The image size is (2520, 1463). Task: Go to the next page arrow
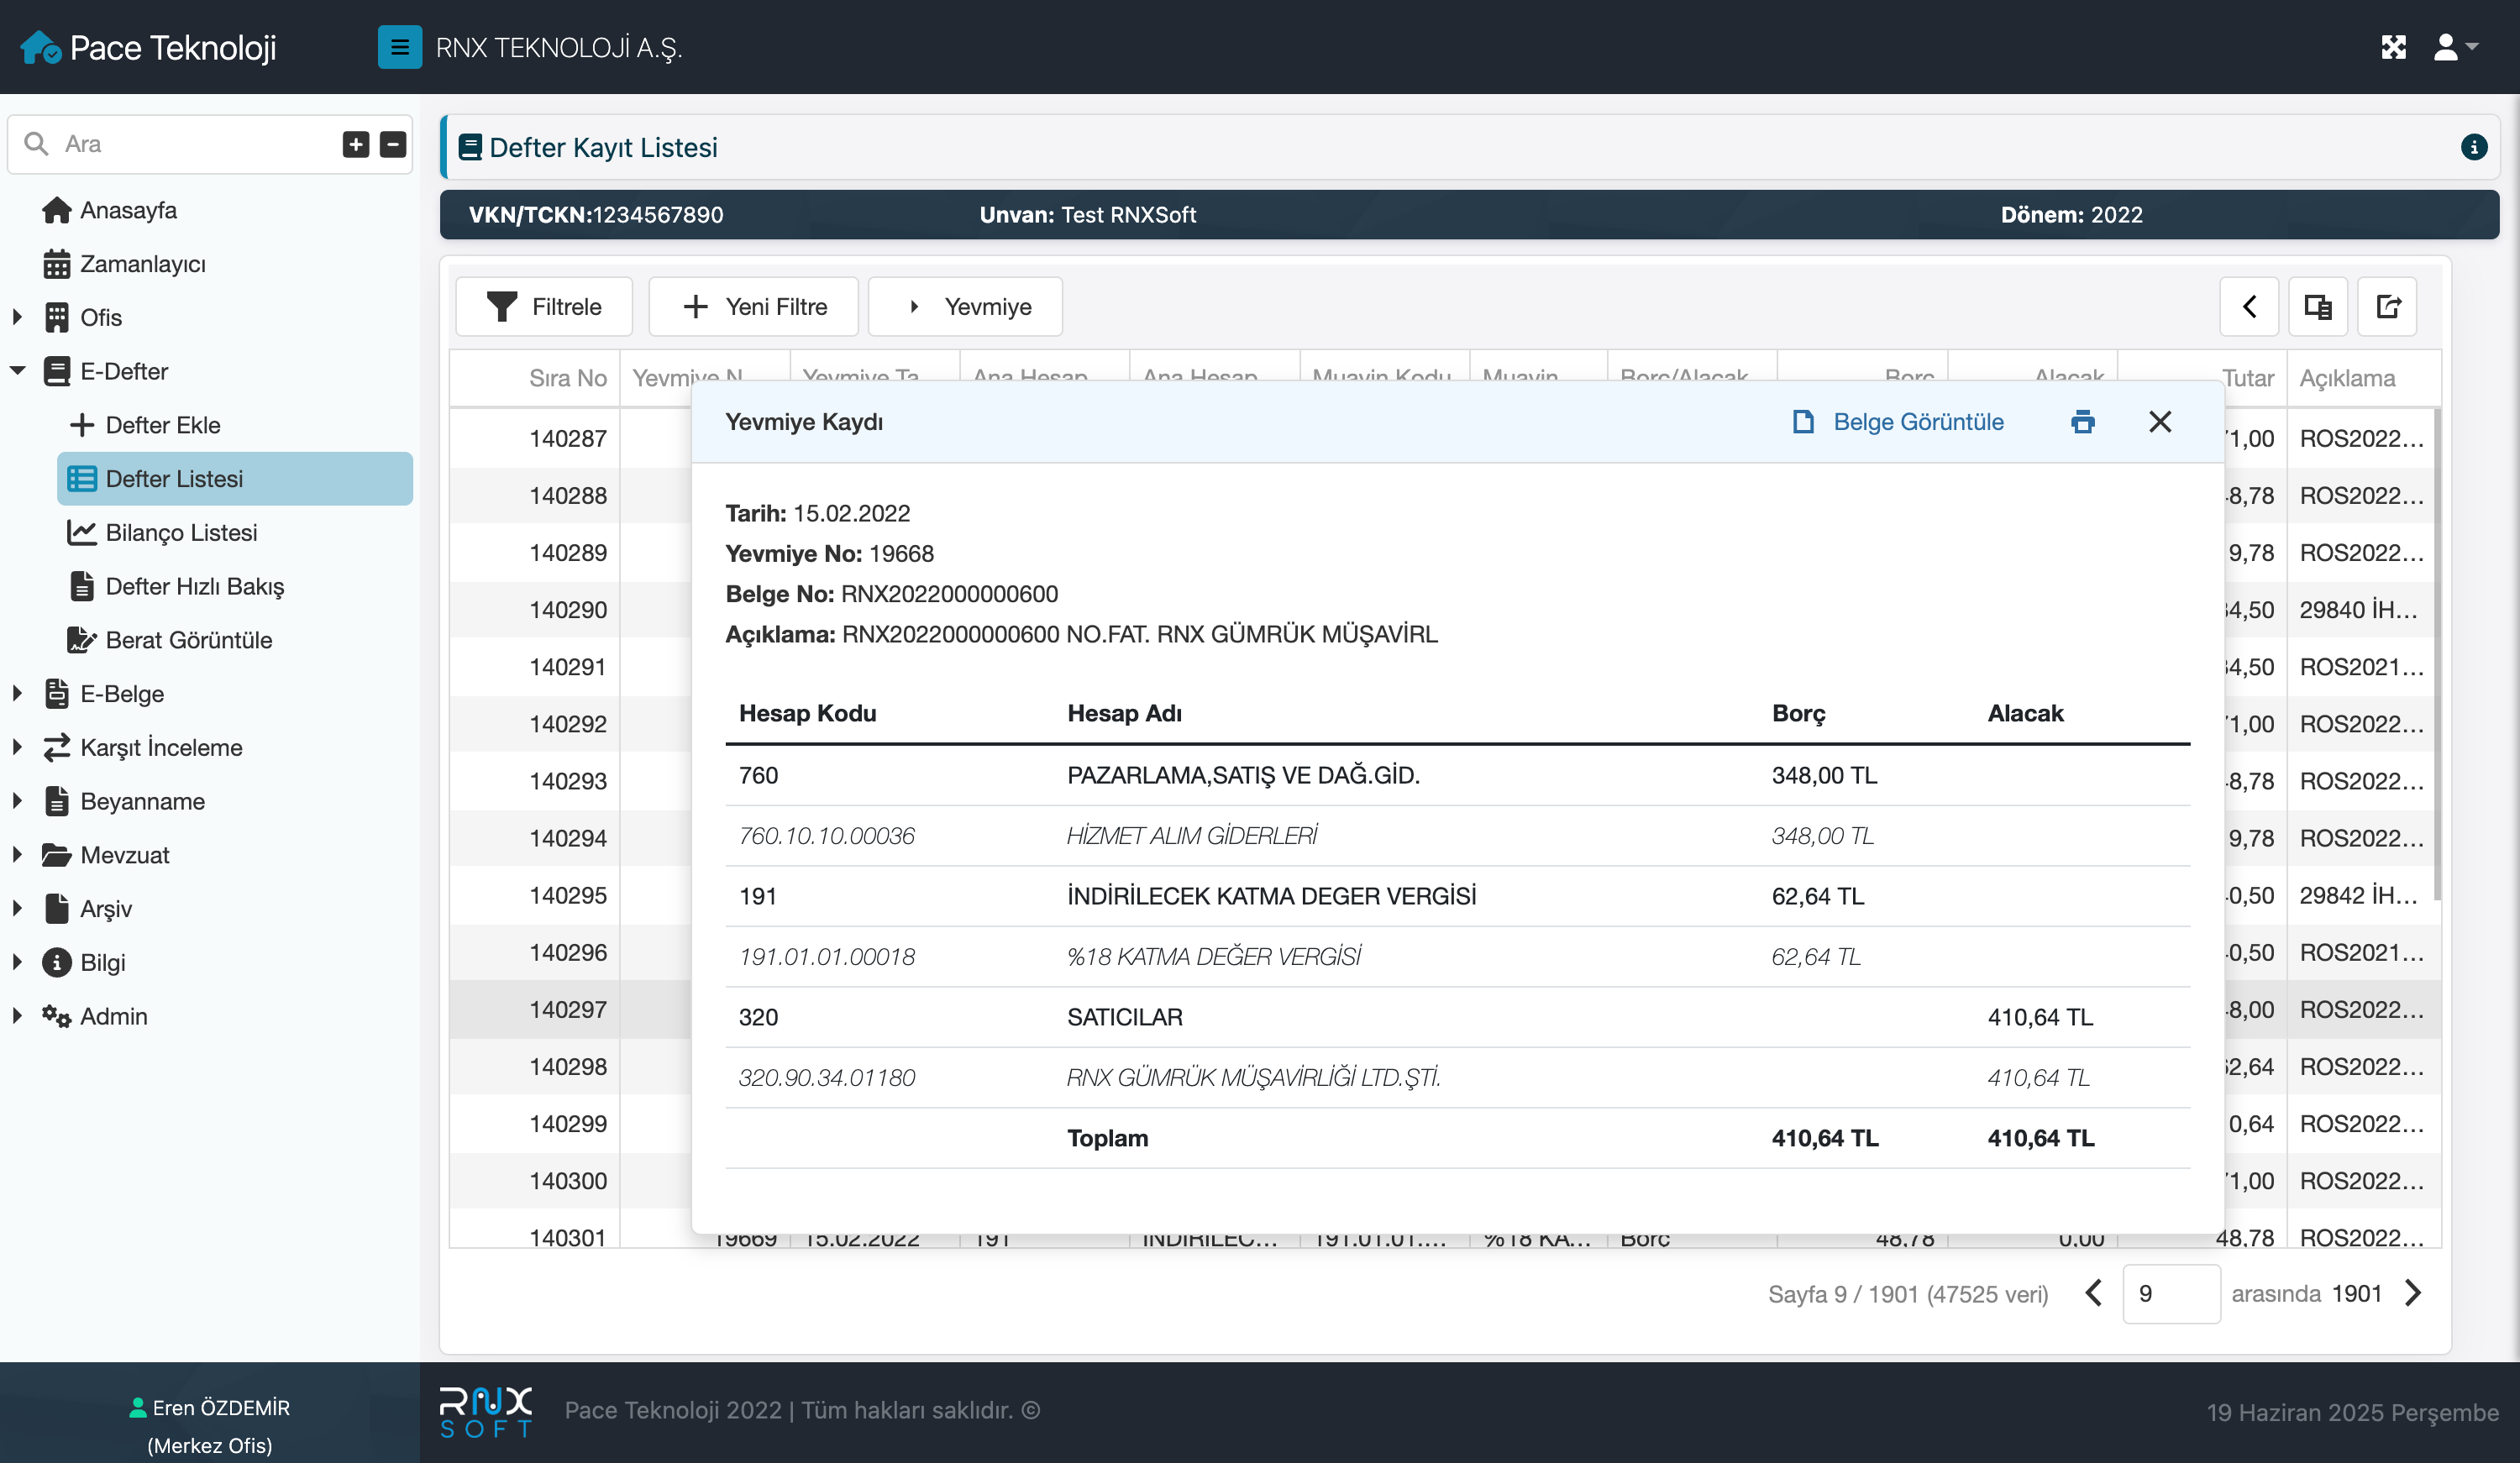coord(2413,1293)
